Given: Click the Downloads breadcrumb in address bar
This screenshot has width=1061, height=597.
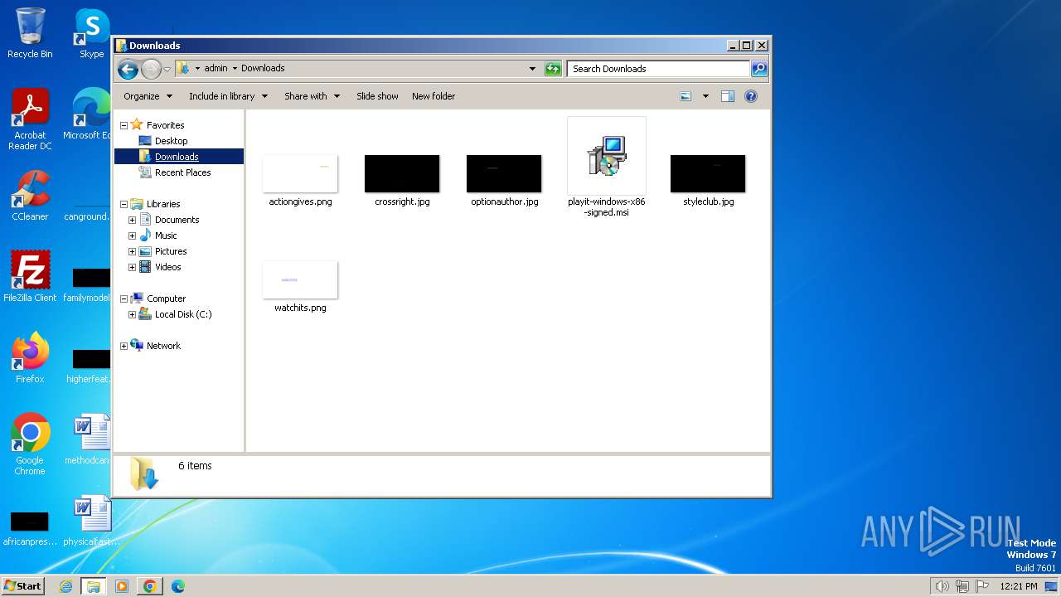Looking at the screenshot, I should (263, 68).
